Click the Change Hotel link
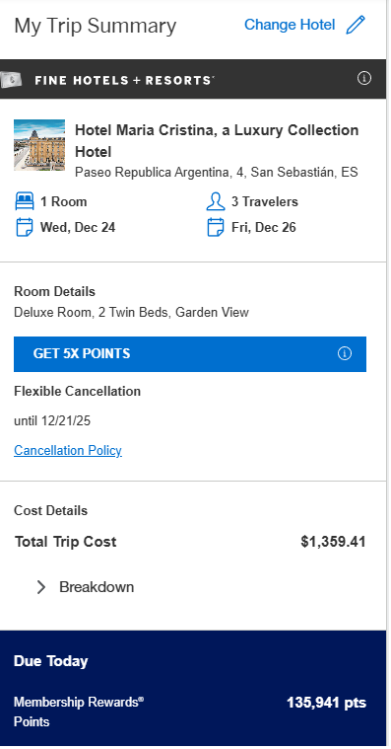 [x=290, y=25]
